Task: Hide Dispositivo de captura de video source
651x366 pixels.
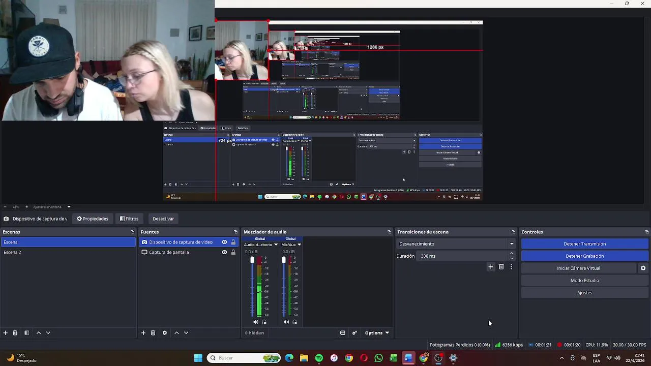Action: 224,242
